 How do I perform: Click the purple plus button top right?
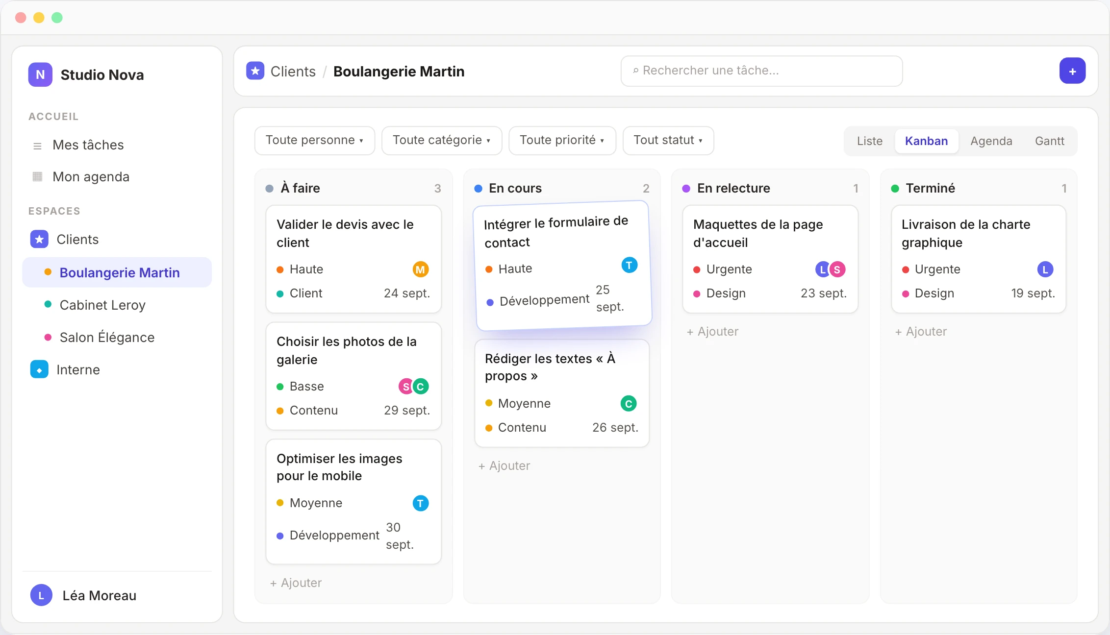(1072, 71)
